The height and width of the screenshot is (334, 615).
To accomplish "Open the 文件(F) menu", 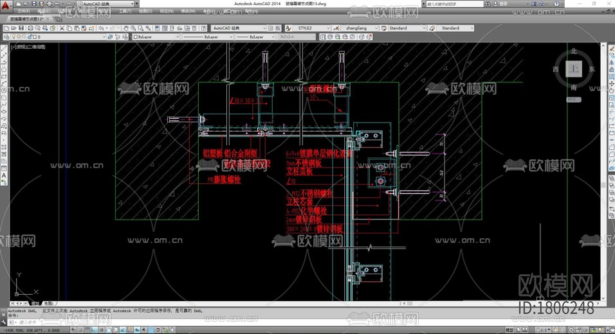I will point(24,12).
